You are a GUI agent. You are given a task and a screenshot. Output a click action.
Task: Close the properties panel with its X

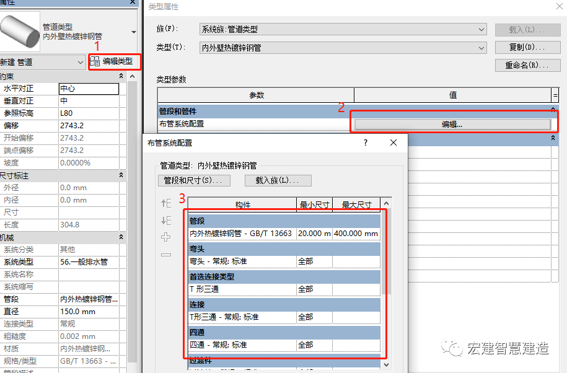133,2
